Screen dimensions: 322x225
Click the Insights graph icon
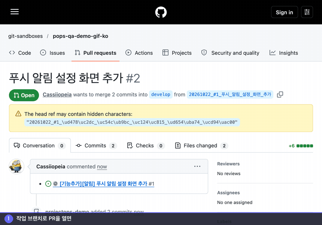(x=273, y=52)
